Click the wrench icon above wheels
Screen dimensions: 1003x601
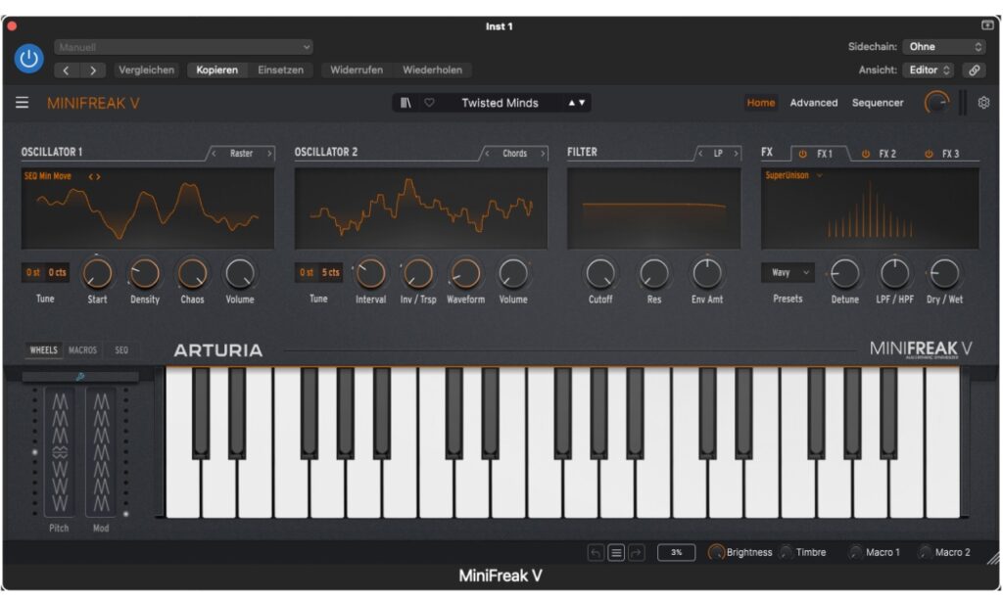[x=80, y=377]
